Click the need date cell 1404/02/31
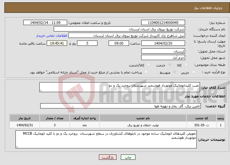Viewport: 230px width, 165px height. [25, 125]
